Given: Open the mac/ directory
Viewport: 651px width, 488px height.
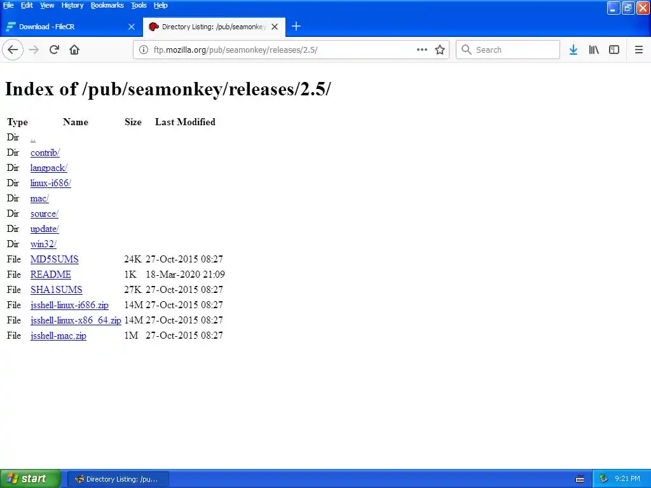Looking at the screenshot, I should click(39, 198).
